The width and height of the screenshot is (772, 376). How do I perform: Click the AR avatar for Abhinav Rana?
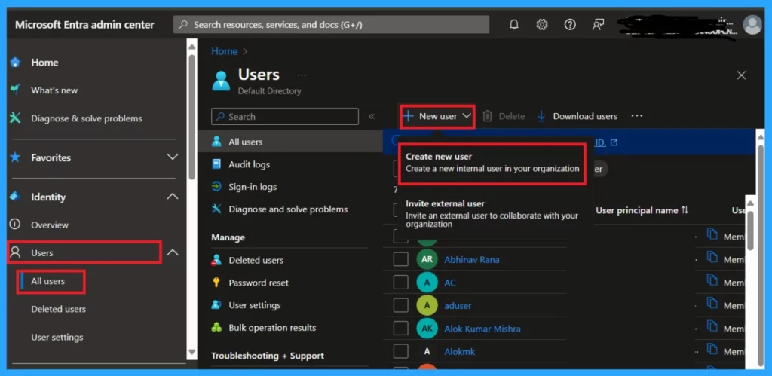(427, 259)
